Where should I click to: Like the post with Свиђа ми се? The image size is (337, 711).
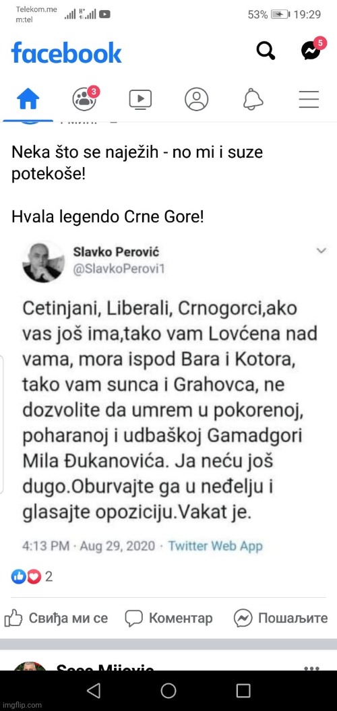(56, 618)
